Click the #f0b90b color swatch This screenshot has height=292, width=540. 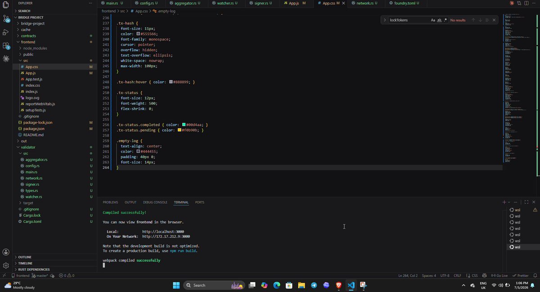point(180,130)
